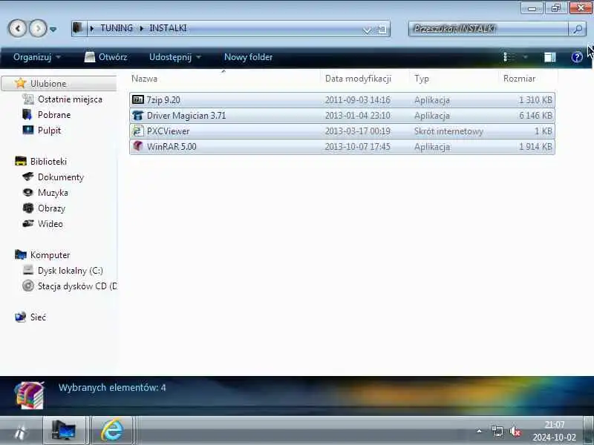Click the muted volume tray icon

515,432
